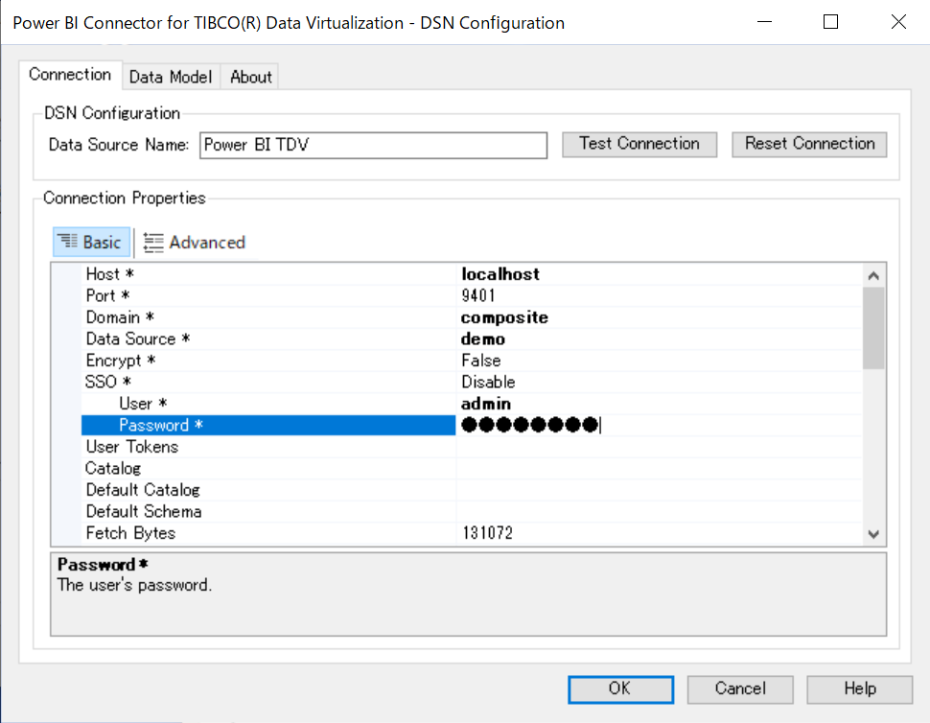Select the Password property row label
930x723 pixels.
coord(268,425)
